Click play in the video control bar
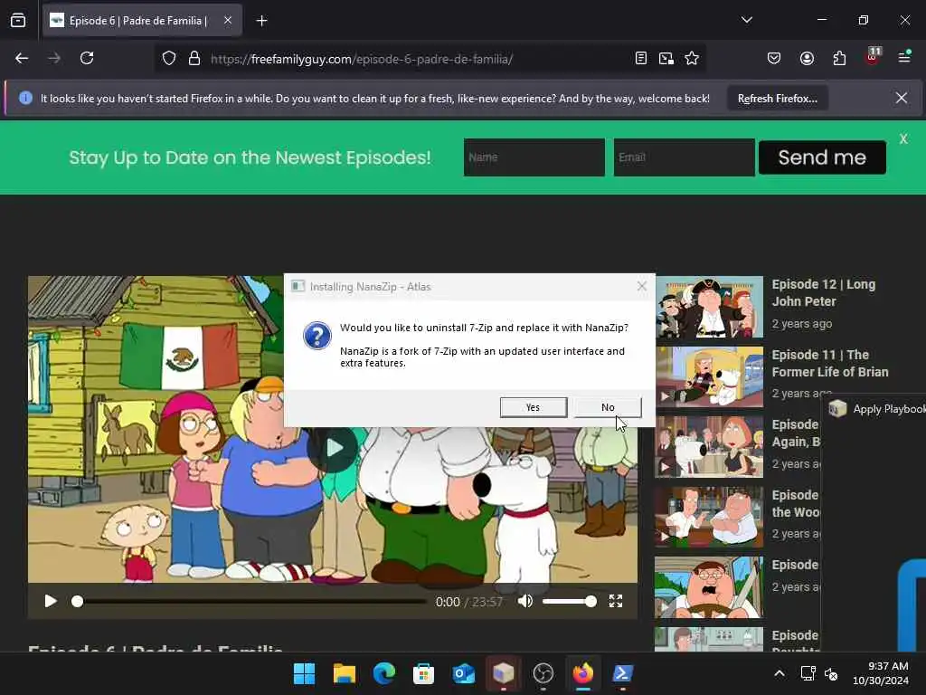This screenshot has width=926, height=695. click(51, 601)
